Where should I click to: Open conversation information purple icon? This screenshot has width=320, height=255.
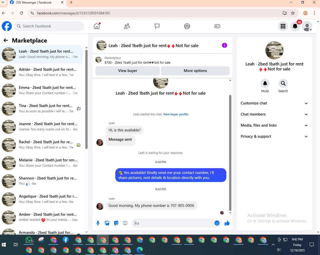[x=225, y=45]
